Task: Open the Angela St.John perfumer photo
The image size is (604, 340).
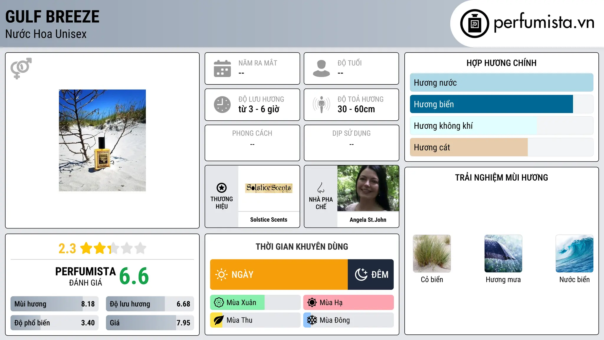Action: click(x=368, y=188)
